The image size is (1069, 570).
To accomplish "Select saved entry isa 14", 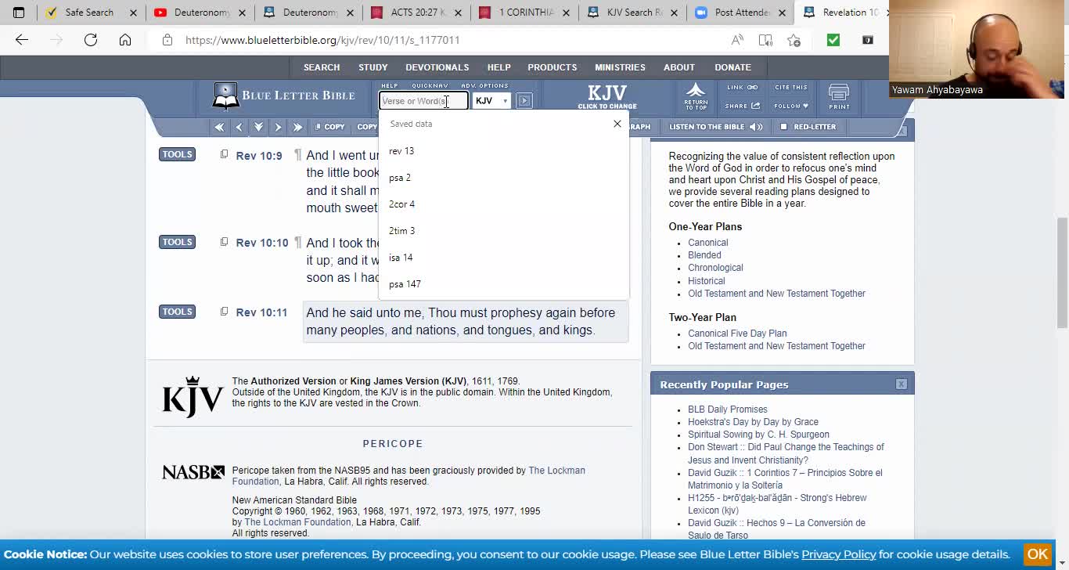I will pos(503,258).
